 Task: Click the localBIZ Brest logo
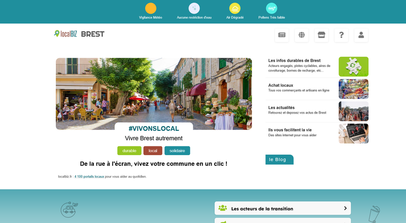[79, 34]
